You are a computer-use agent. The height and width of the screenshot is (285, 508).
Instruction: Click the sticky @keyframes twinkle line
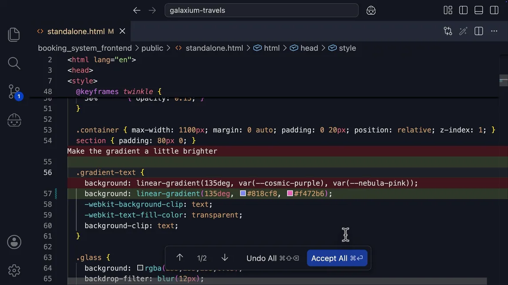(119, 92)
